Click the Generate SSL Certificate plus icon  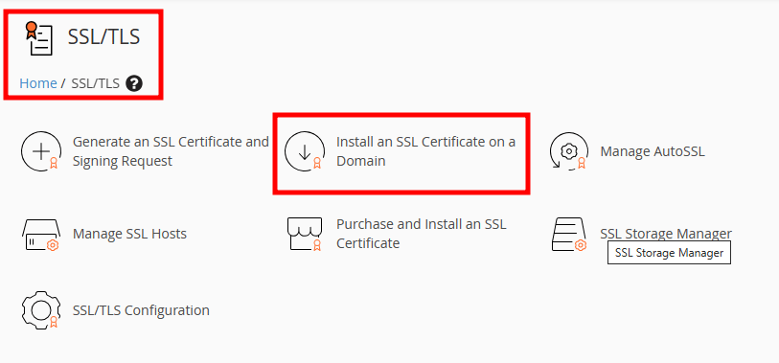point(41,151)
